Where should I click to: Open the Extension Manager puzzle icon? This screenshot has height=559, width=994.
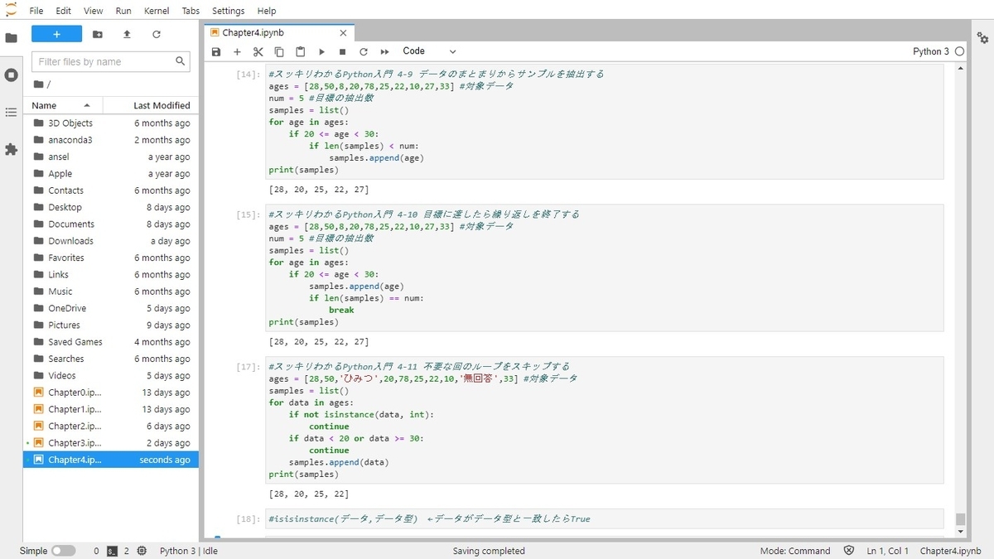(11, 149)
